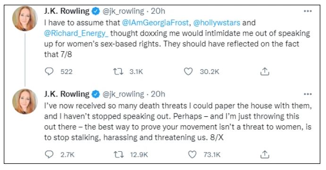The height and width of the screenshot is (170, 326).
Task: Open the 20h timestamp of first tweet
Action: point(158,11)
